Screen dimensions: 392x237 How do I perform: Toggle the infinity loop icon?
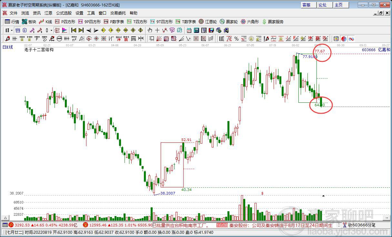(351, 39)
